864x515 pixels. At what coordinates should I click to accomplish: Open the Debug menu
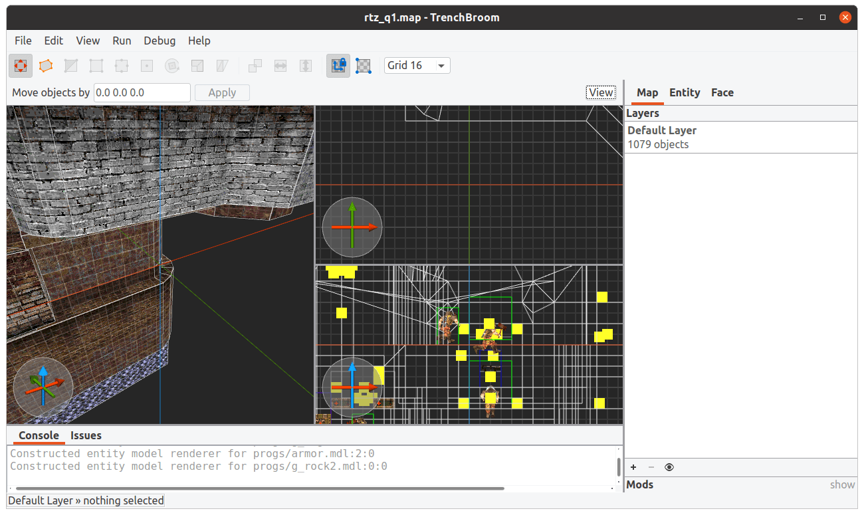[x=160, y=41]
